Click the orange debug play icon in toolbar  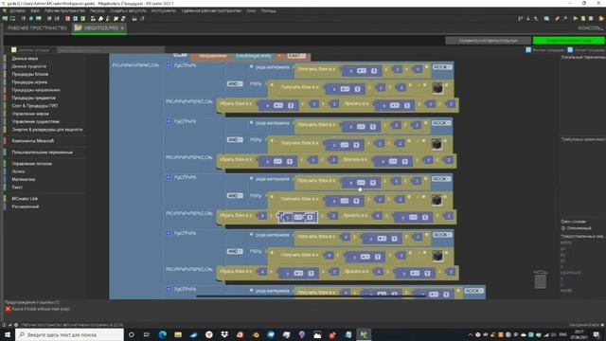point(601,18)
